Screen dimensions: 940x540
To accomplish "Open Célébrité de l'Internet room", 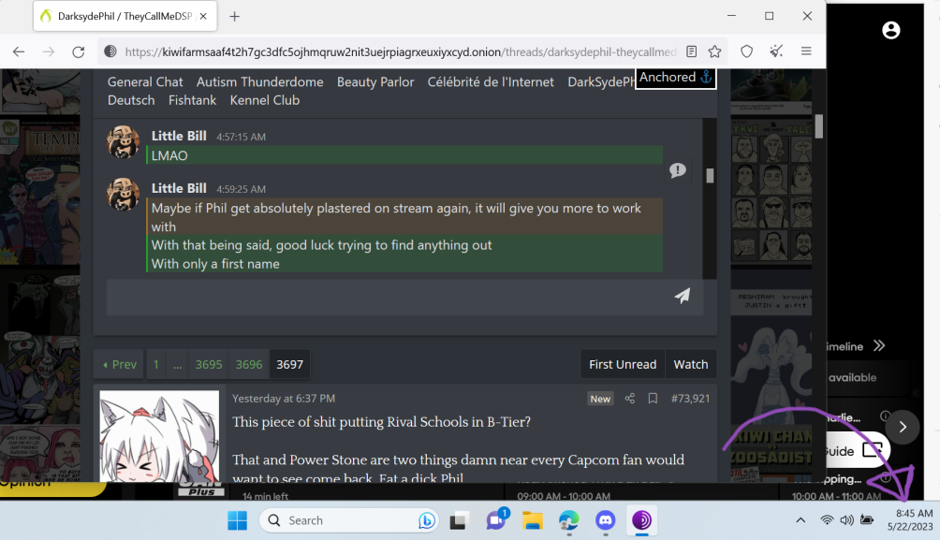I will (x=491, y=82).
